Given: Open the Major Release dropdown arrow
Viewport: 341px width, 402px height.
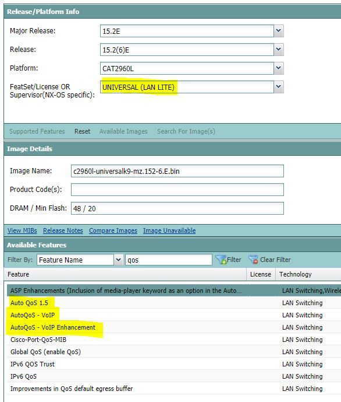Looking at the screenshot, I should 278,31.
